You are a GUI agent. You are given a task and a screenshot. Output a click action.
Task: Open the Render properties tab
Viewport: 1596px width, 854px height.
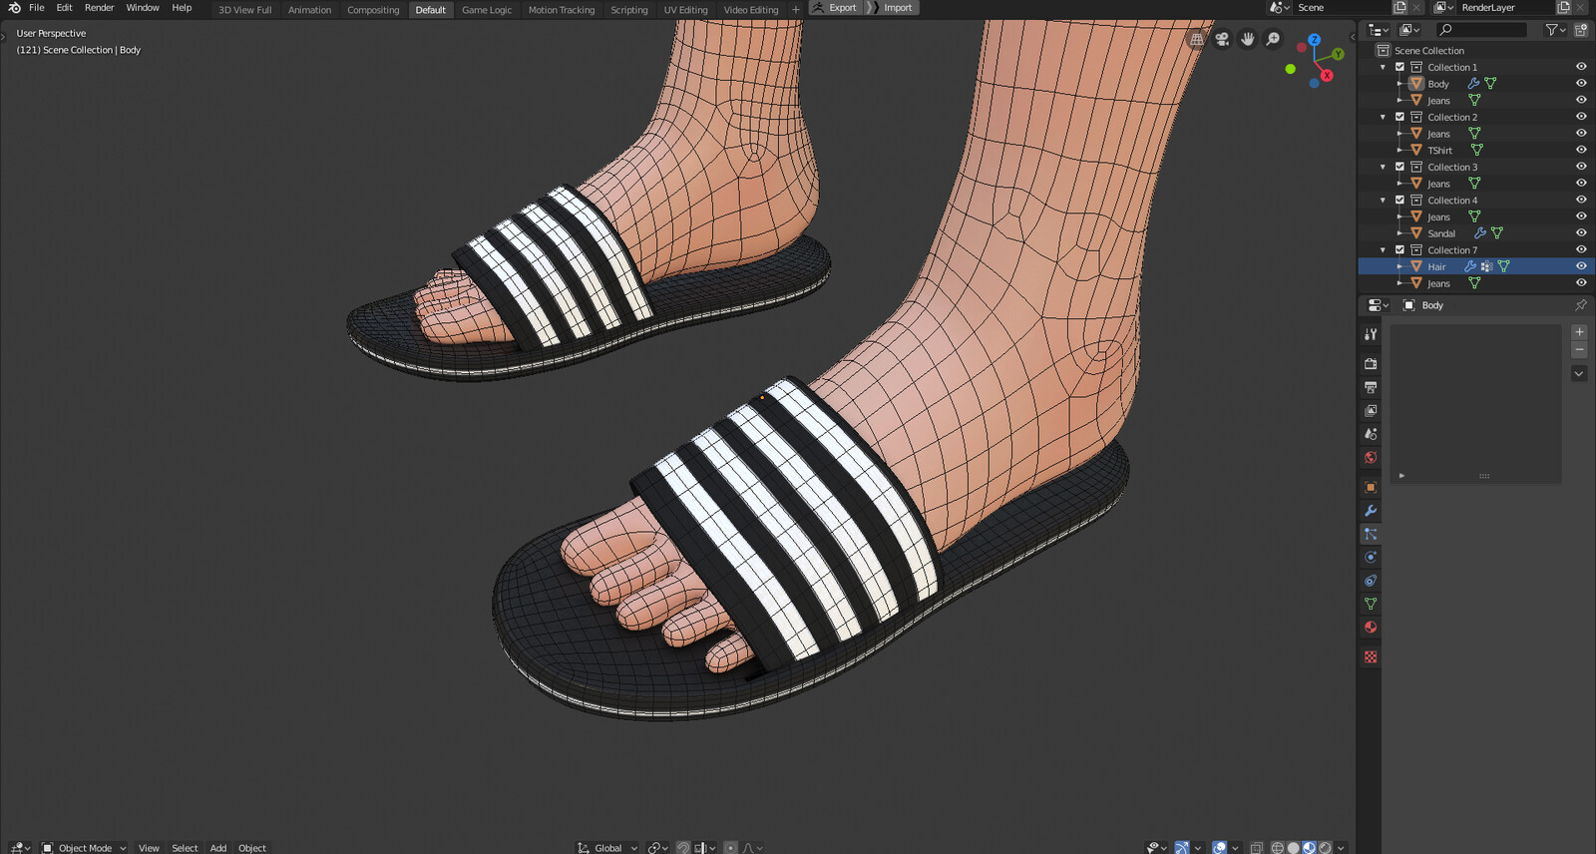(x=1371, y=363)
